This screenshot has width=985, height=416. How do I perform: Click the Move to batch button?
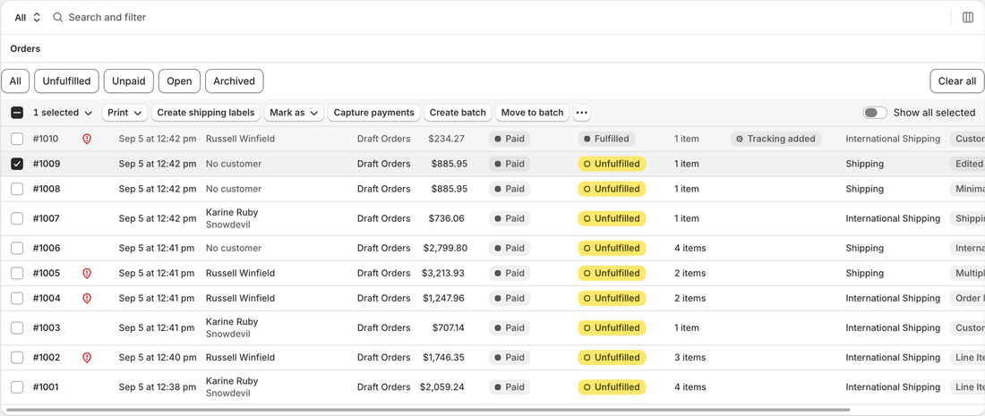[x=533, y=113]
